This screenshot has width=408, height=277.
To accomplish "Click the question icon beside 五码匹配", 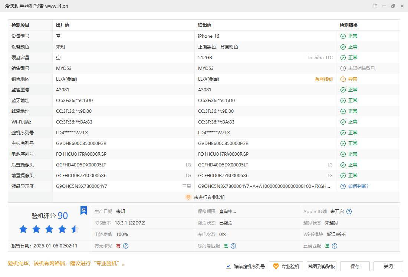I will click(335, 246).
